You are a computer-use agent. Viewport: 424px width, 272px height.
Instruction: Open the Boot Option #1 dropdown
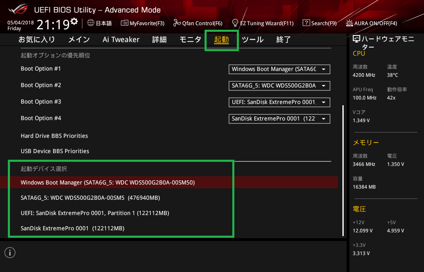click(279, 69)
